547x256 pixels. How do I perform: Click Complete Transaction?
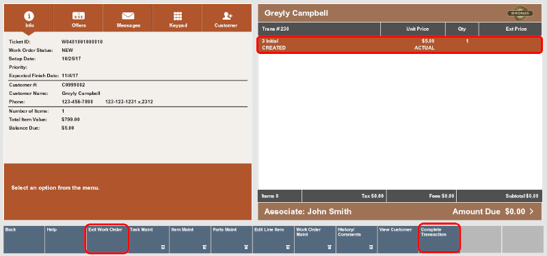[x=439, y=240]
